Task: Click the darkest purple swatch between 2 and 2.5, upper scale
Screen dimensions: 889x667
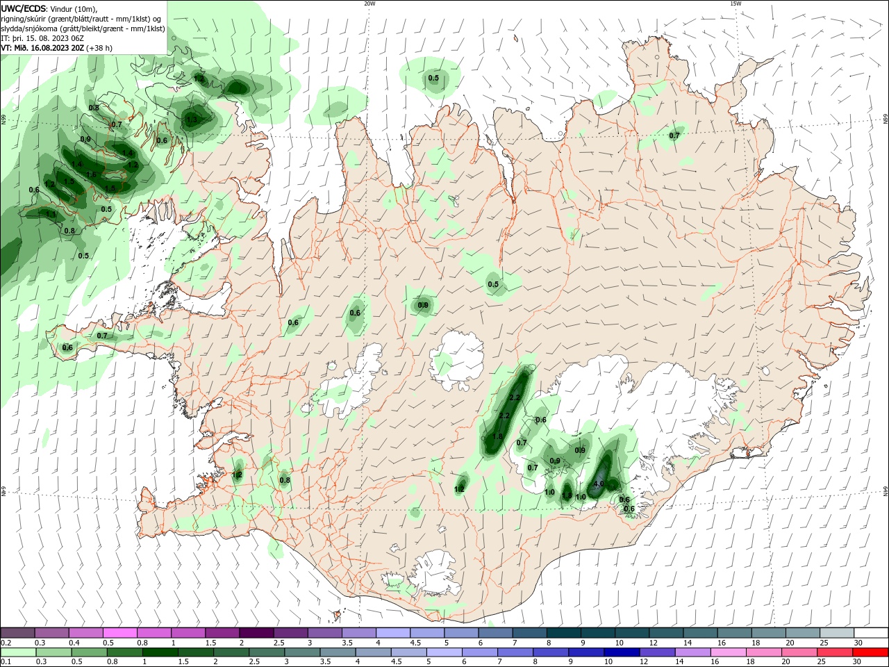Action: tap(257, 633)
